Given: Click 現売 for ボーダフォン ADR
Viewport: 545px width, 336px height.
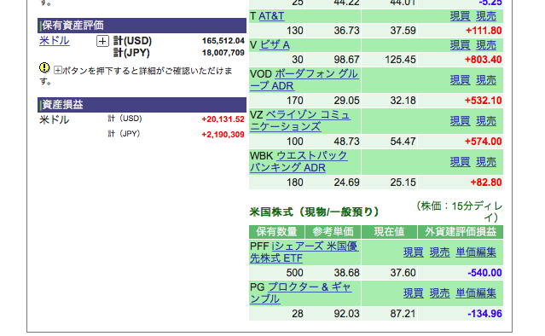Looking at the screenshot, I should (x=486, y=80).
